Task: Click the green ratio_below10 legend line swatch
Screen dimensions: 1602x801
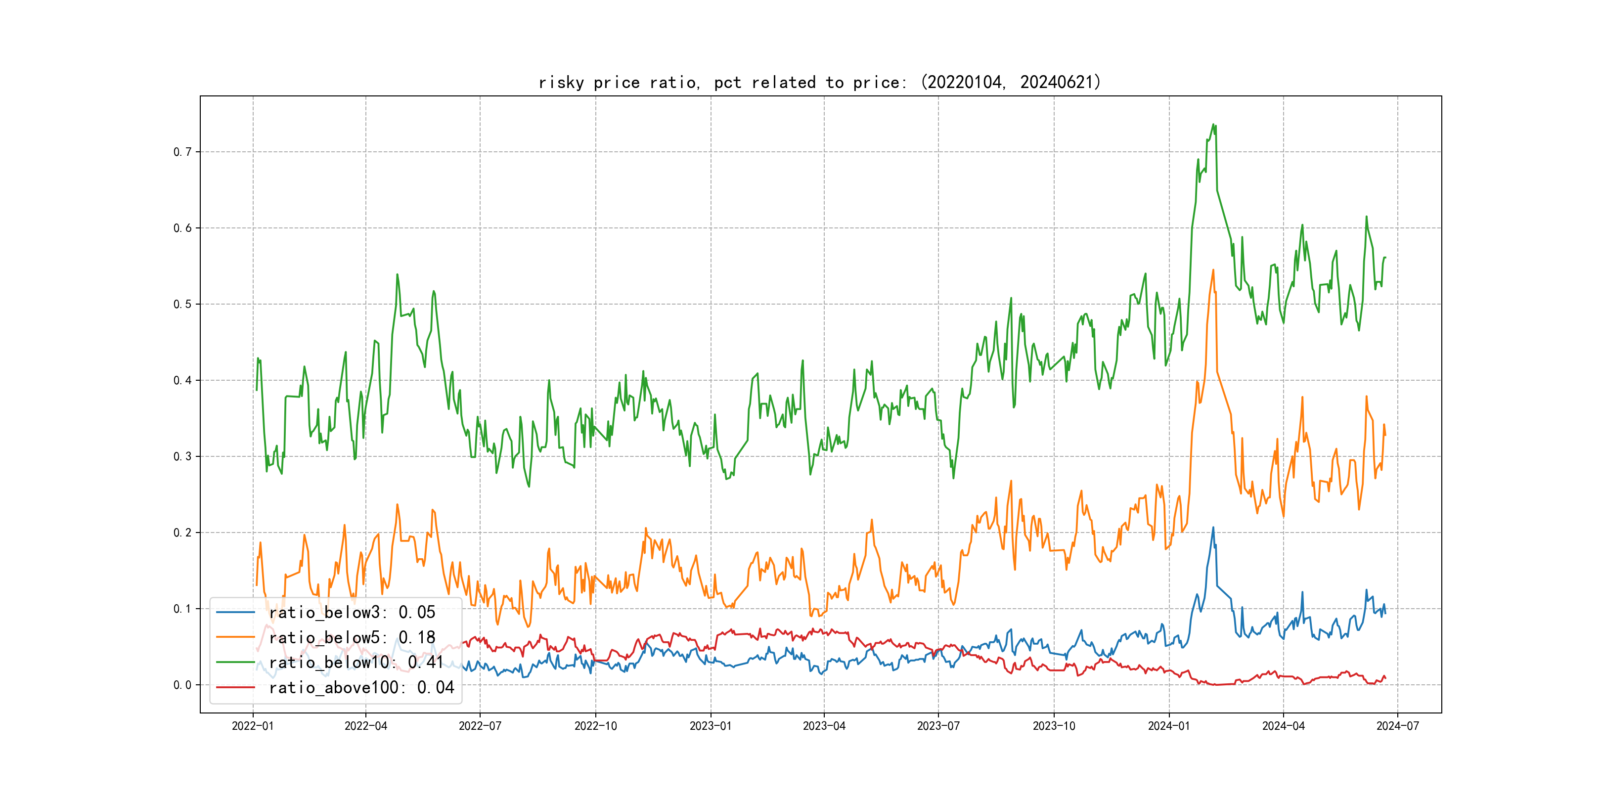Action: pos(235,663)
